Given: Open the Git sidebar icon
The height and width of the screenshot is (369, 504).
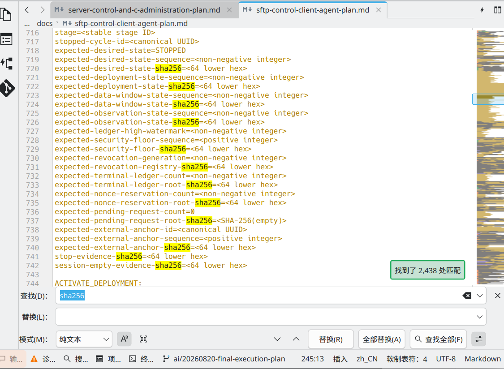Looking at the screenshot, I should point(7,88).
